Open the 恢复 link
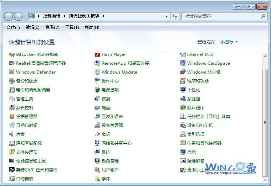 (x=106, y=99)
